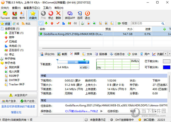
Task: Click the Torrent open icon in toolbar
Action: click(x=5, y=15)
